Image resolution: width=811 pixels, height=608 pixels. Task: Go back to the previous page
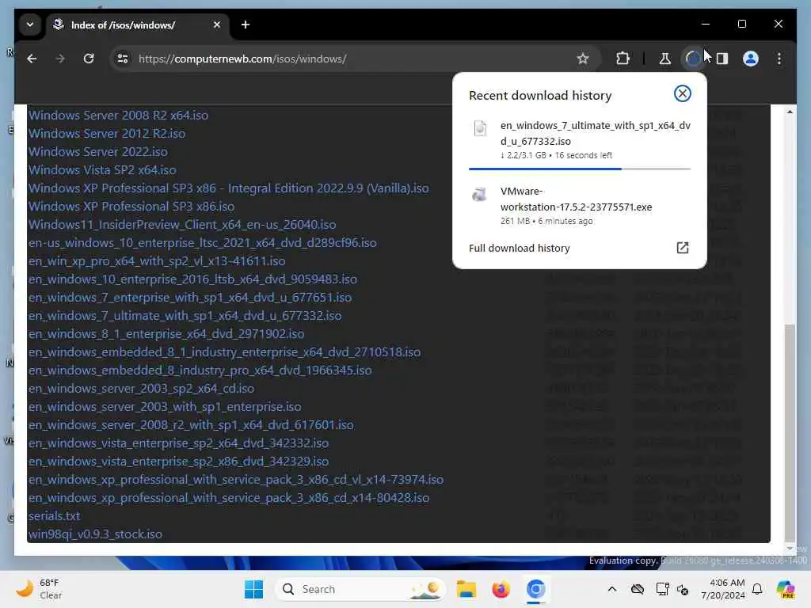tap(32, 59)
